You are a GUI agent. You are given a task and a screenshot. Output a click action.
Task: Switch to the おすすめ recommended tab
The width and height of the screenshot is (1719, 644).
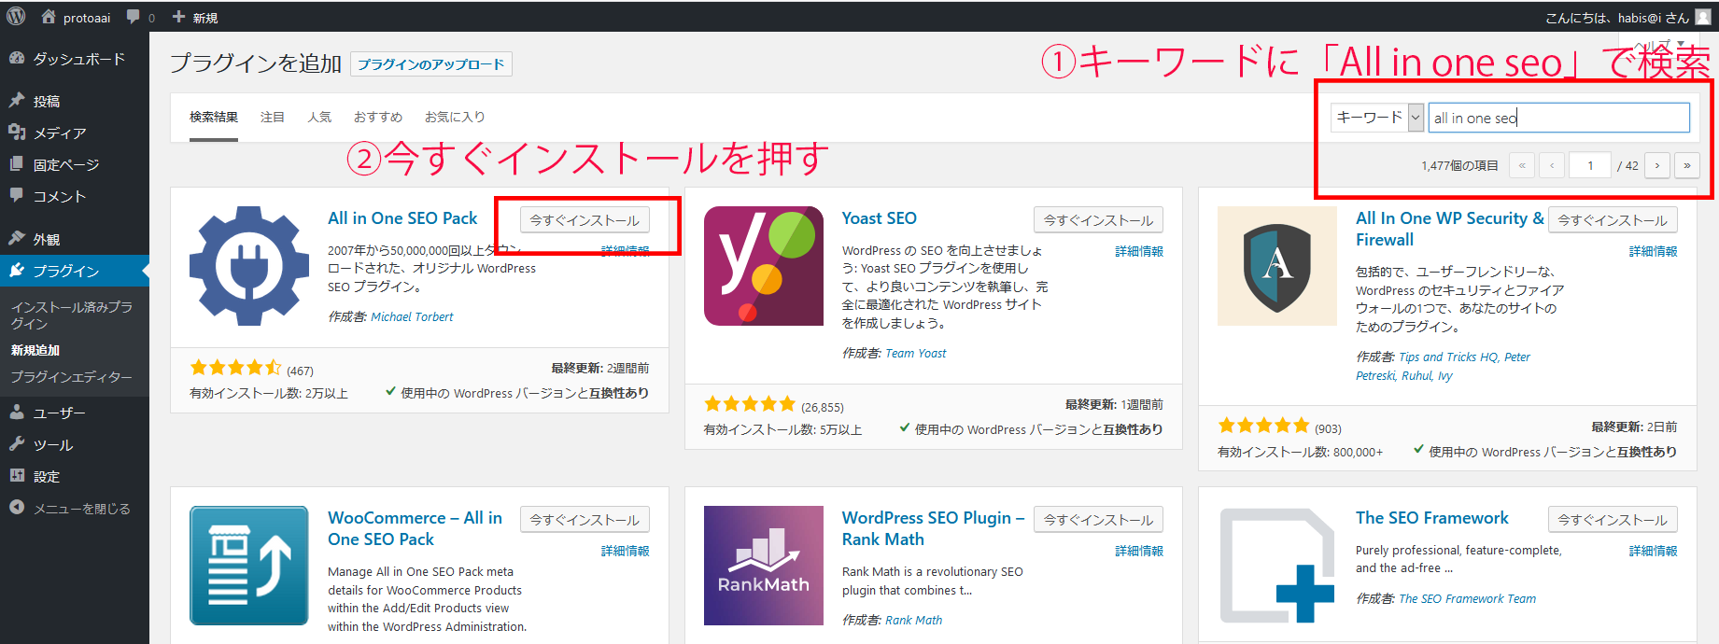pyautogui.click(x=377, y=118)
